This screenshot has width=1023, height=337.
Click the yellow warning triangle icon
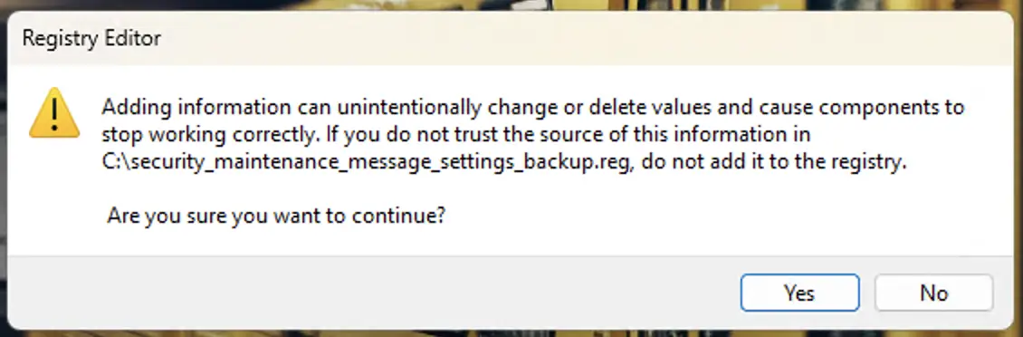54,113
